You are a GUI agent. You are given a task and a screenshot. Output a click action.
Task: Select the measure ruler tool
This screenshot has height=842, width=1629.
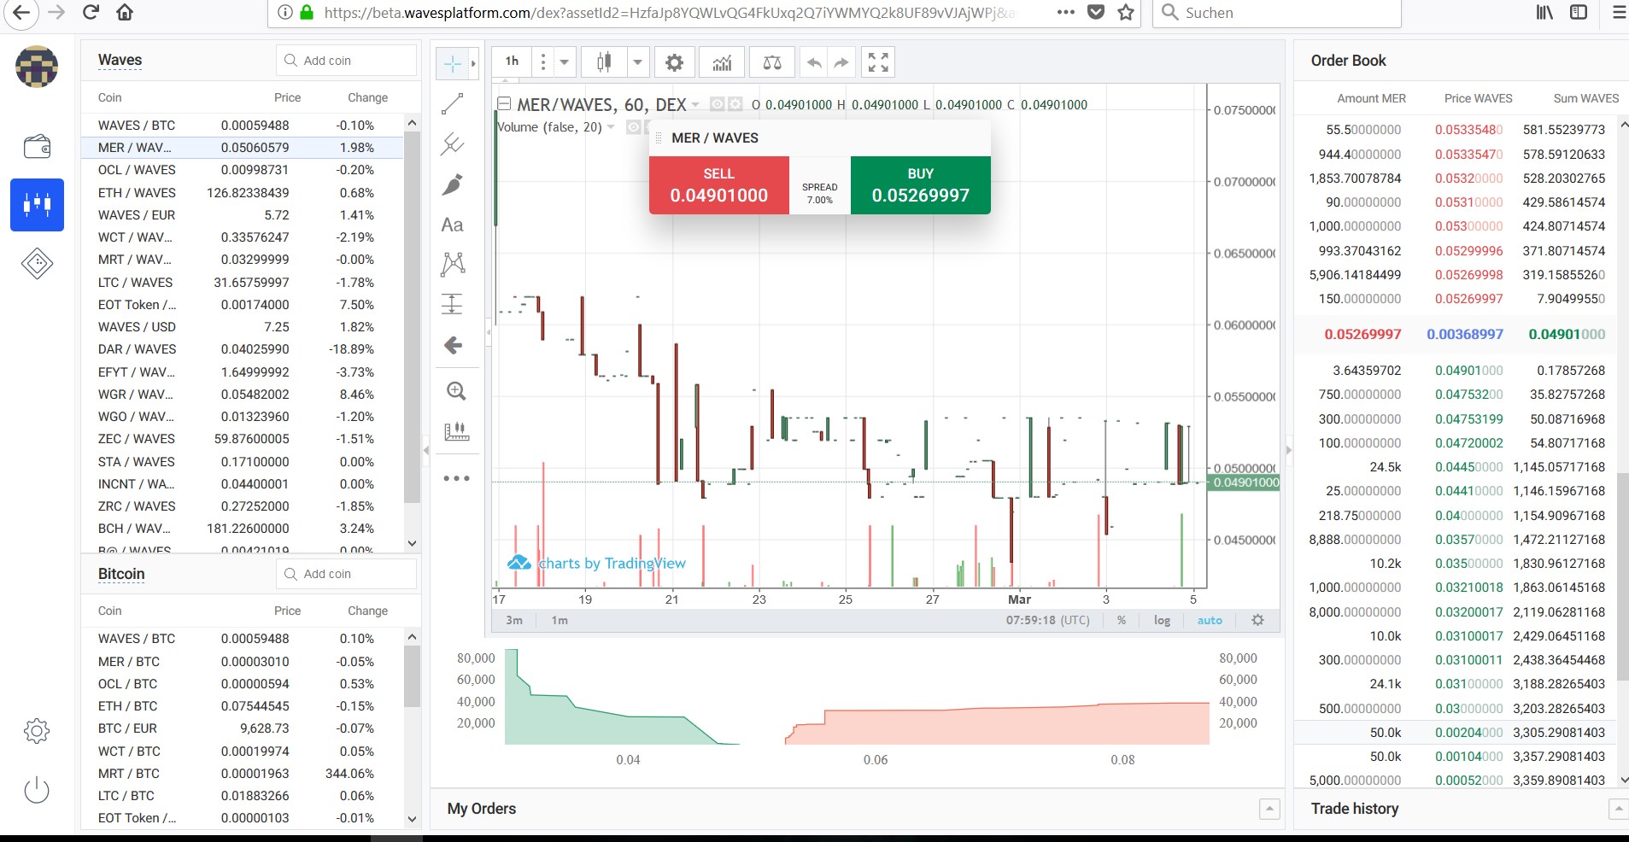pos(457,431)
